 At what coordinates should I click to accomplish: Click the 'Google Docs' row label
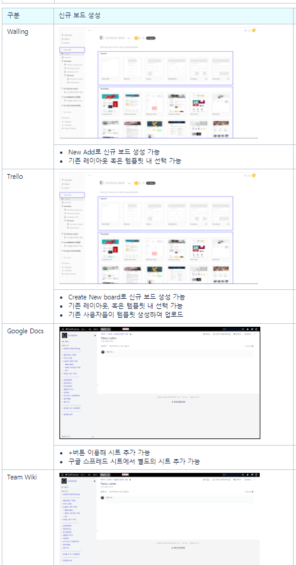pyautogui.click(x=25, y=331)
